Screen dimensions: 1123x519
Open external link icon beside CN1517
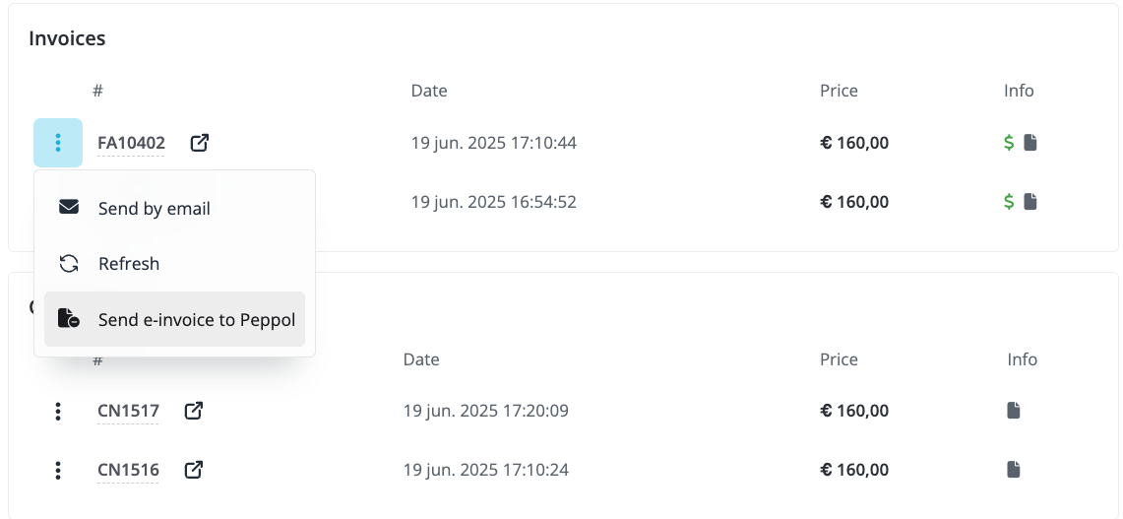tap(194, 411)
